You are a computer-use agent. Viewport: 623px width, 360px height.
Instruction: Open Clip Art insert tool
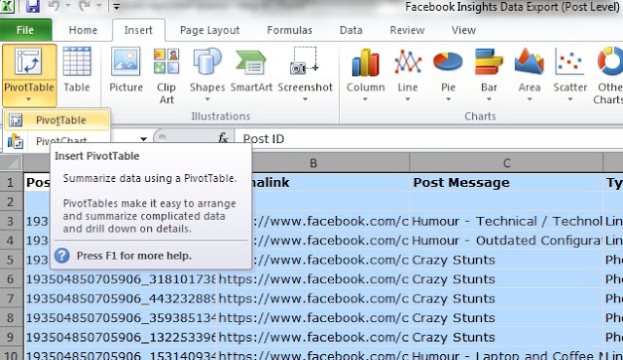tap(166, 76)
